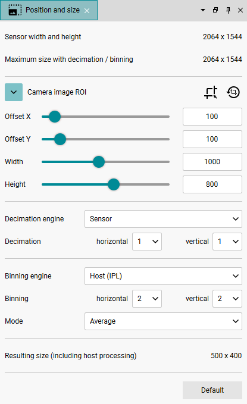
Task: Open the horizontal Decimation dropdown
Action: click(x=147, y=242)
